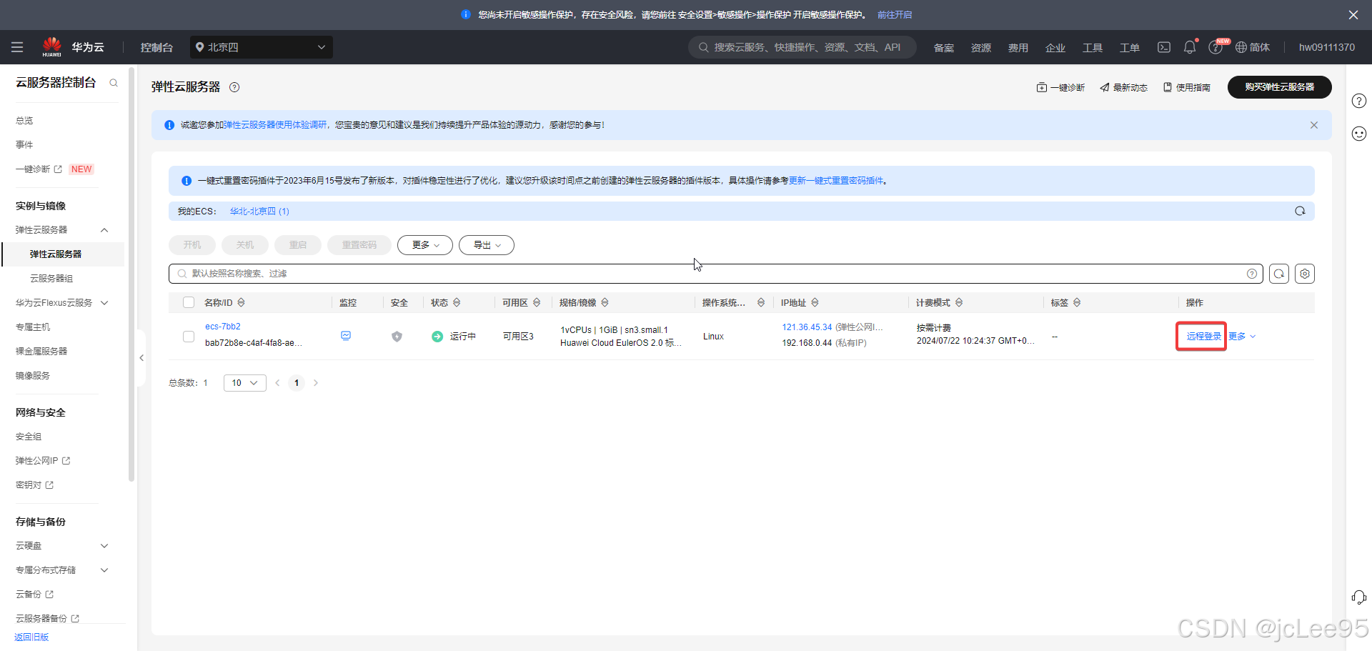
Task: Open 安全组 in sidebar
Action: point(29,437)
